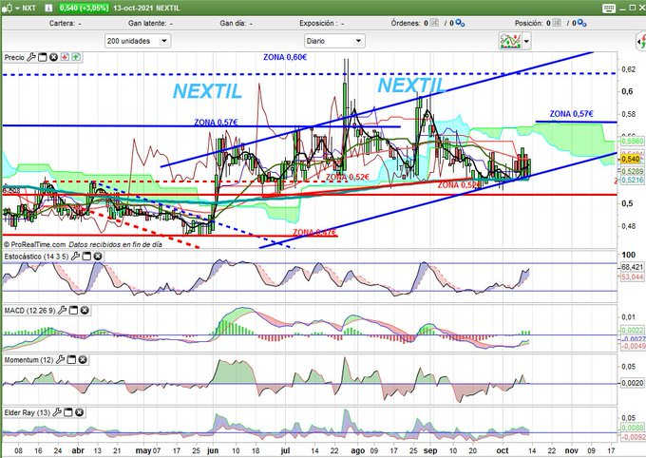This screenshot has width=646, height=458.
Task: Open the instrument info icon next to NXT
Action: (48, 8)
